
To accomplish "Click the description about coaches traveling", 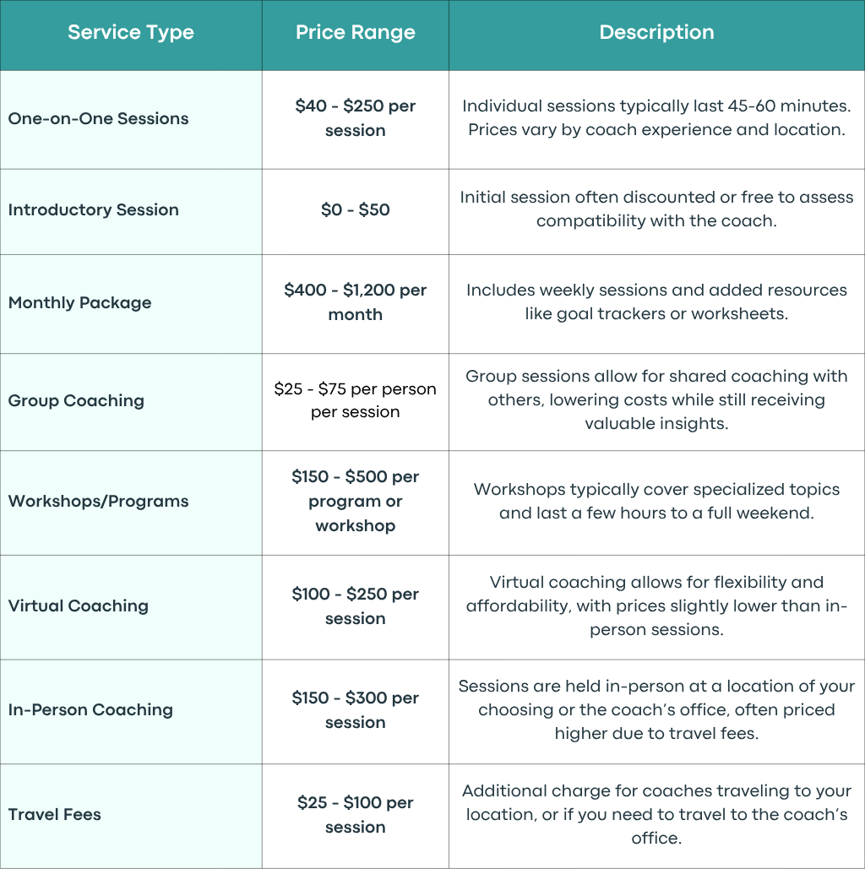I will (x=656, y=815).
